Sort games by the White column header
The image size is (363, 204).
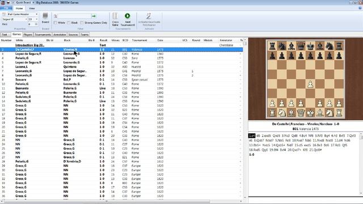pyautogui.click(x=19, y=40)
